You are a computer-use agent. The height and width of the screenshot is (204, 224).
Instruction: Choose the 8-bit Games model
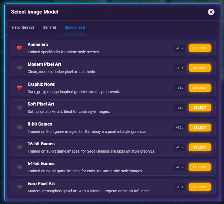pos(200,127)
